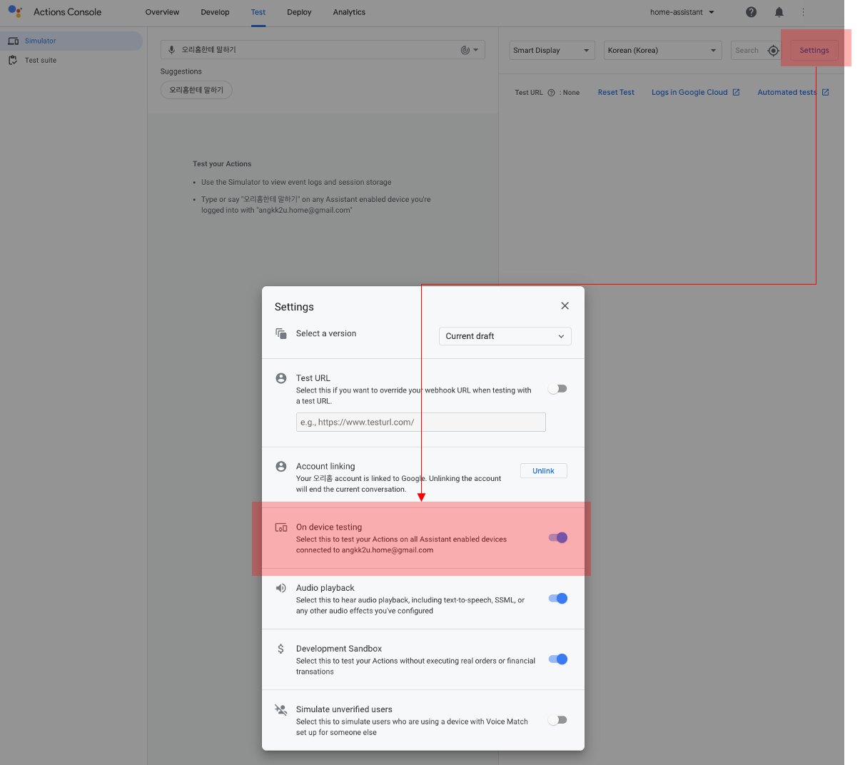860x765 pixels.
Task: Switch to the Test tab
Action: pyautogui.click(x=258, y=12)
